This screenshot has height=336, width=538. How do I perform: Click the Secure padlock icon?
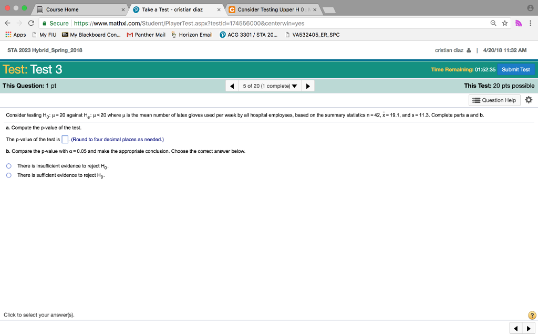[x=45, y=23]
